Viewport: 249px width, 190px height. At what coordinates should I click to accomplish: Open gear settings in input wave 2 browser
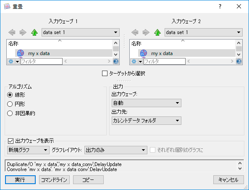pyautogui.click(x=134, y=61)
